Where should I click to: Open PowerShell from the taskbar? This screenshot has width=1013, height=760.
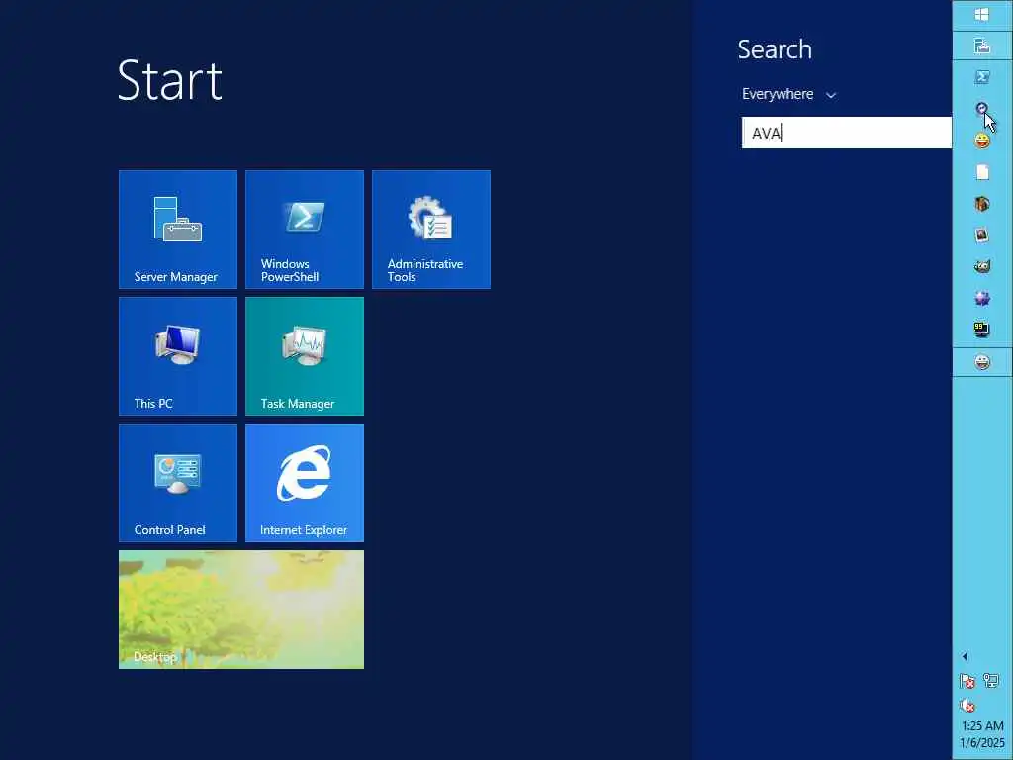click(982, 77)
